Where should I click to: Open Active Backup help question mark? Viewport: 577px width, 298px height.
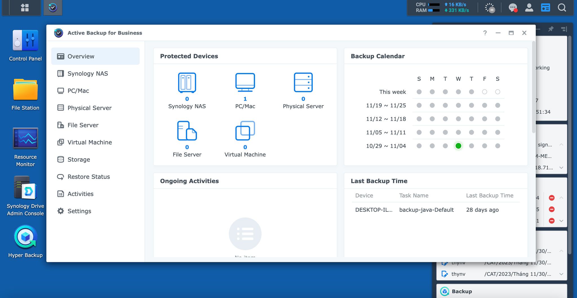[485, 33]
